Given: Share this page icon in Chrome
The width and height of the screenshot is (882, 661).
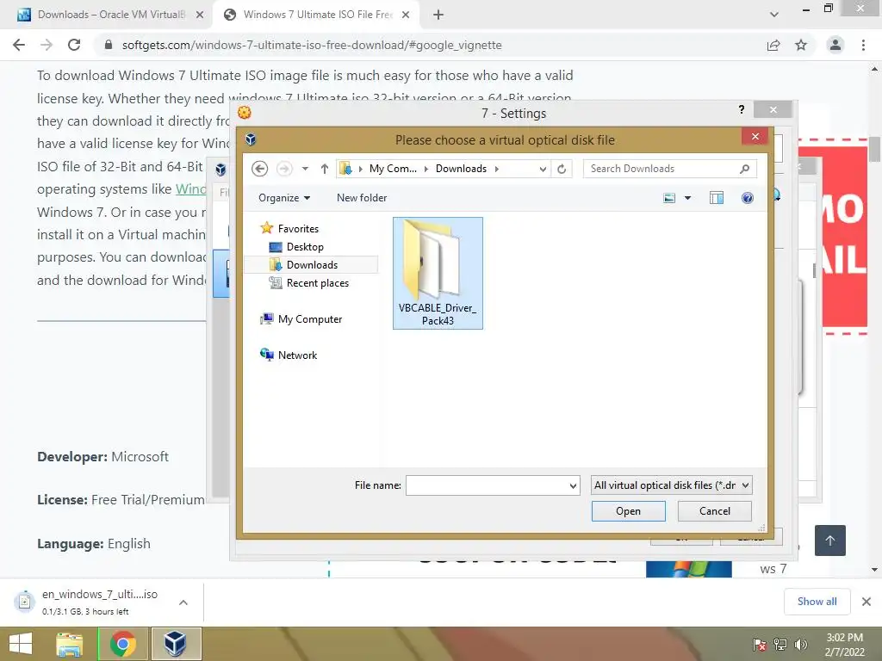Looking at the screenshot, I should coord(773,45).
